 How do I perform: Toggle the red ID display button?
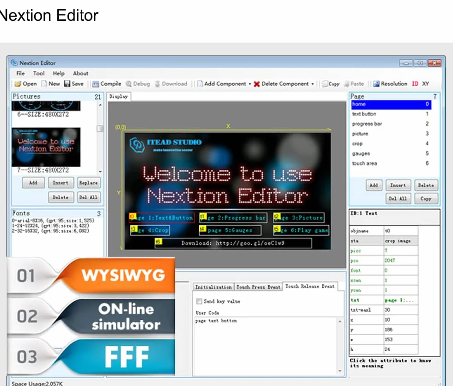coord(415,84)
